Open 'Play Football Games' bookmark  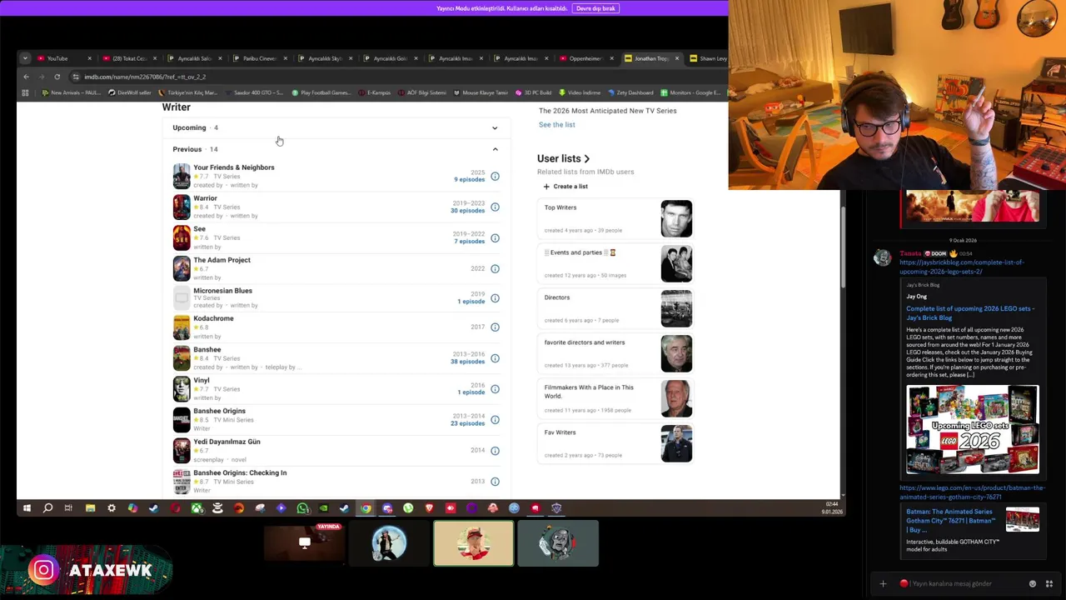point(321,92)
